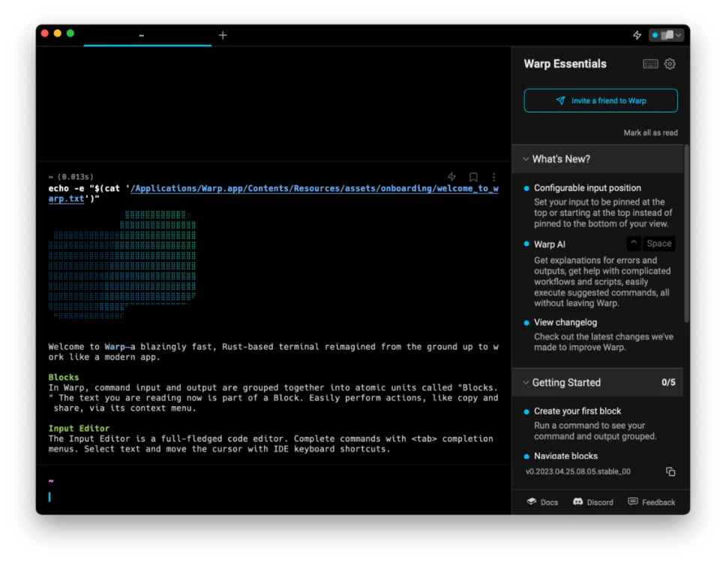This screenshot has height=562, width=726.
Task: Click the Feedback speech bubble icon
Action: [x=633, y=502]
